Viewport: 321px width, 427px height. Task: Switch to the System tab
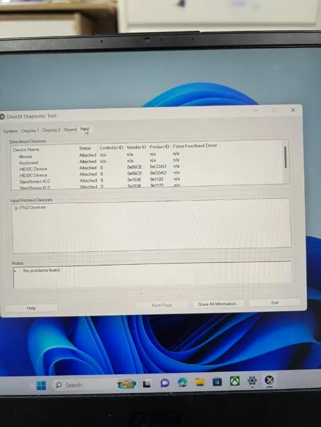pyautogui.click(x=10, y=131)
